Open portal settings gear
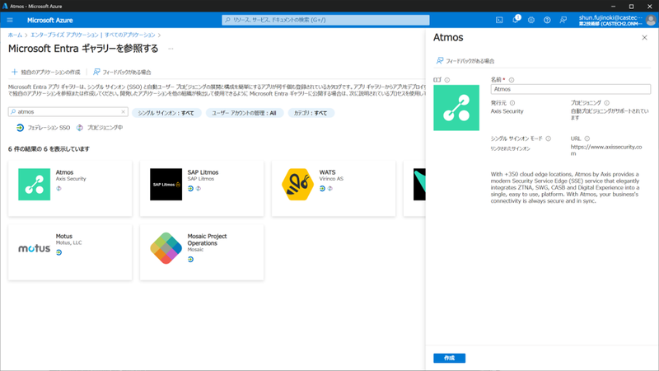 point(531,20)
